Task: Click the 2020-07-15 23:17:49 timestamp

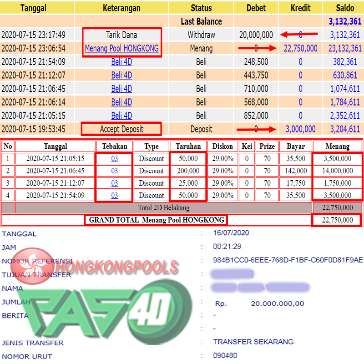Action: (33, 35)
